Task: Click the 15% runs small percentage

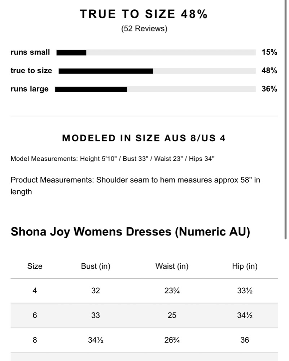Action: point(269,52)
